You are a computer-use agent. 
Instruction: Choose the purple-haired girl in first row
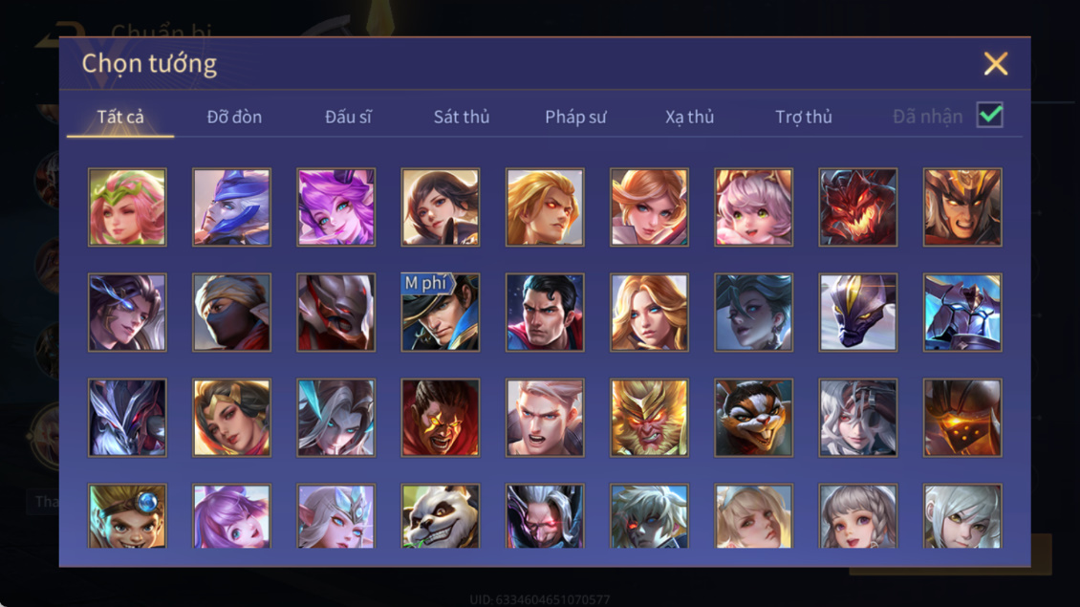[x=336, y=207]
